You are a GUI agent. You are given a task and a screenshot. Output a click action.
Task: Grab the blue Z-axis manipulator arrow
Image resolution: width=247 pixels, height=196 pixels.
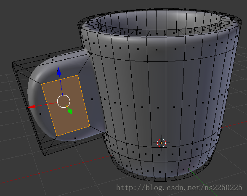tap(59, 71)
